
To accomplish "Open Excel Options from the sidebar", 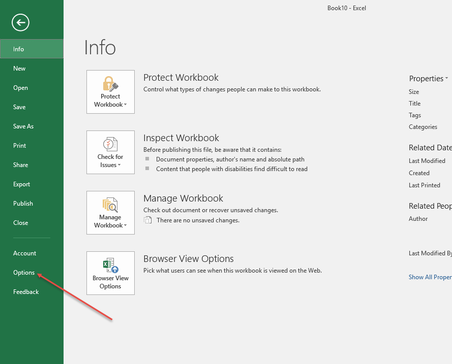I will pyautogui.click(x=32, y=273).
